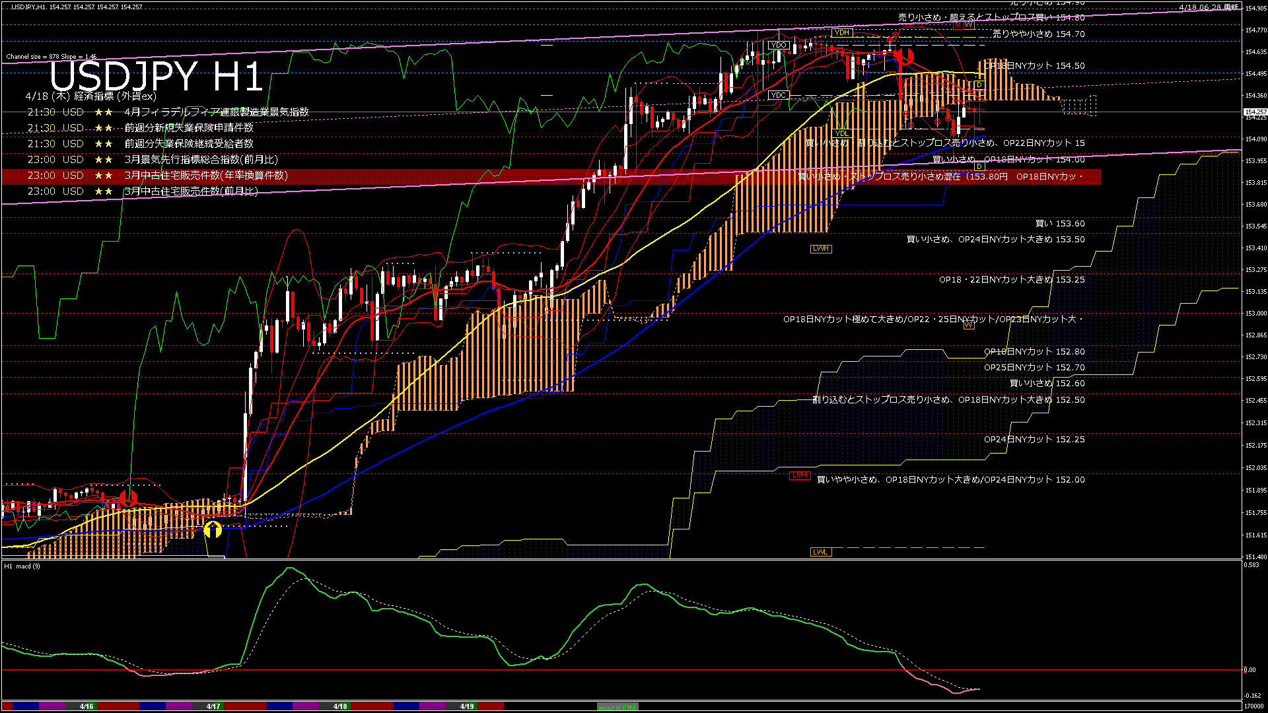Click the LMH last-month-high label
1268x713 pixels.
800,475
